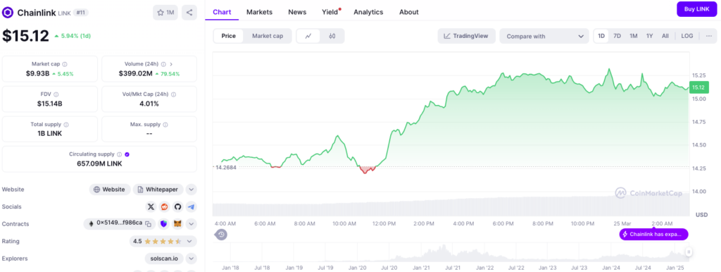
Task: Click the MetaMask fox icon
Action: point(177,224)
